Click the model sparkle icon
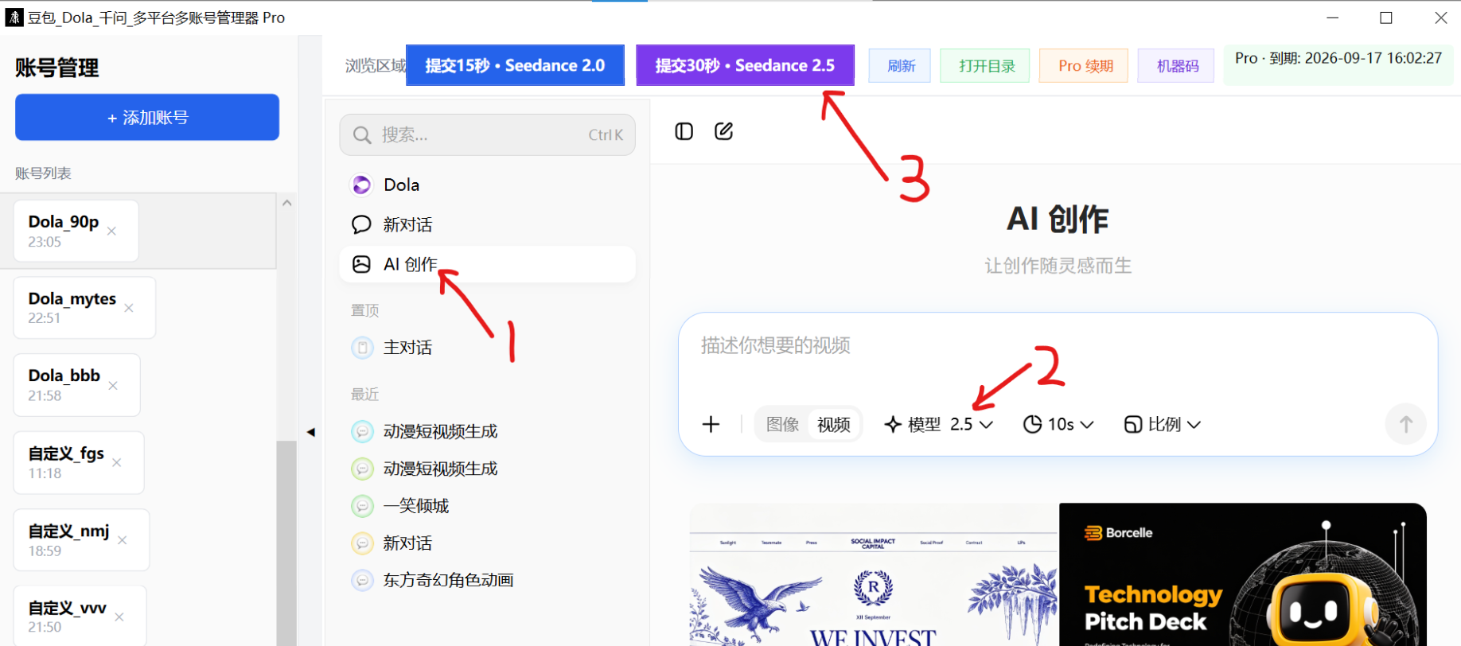This screenshot has width=1461, height=646. click(893, 424)
